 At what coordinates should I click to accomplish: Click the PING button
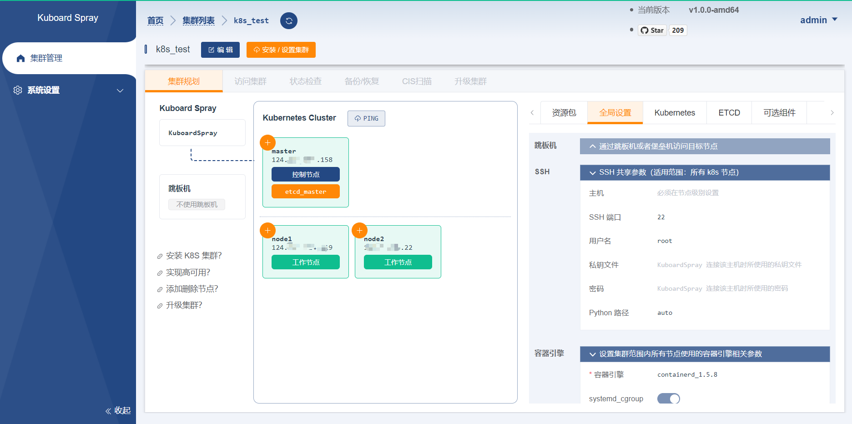coord(366,118)
